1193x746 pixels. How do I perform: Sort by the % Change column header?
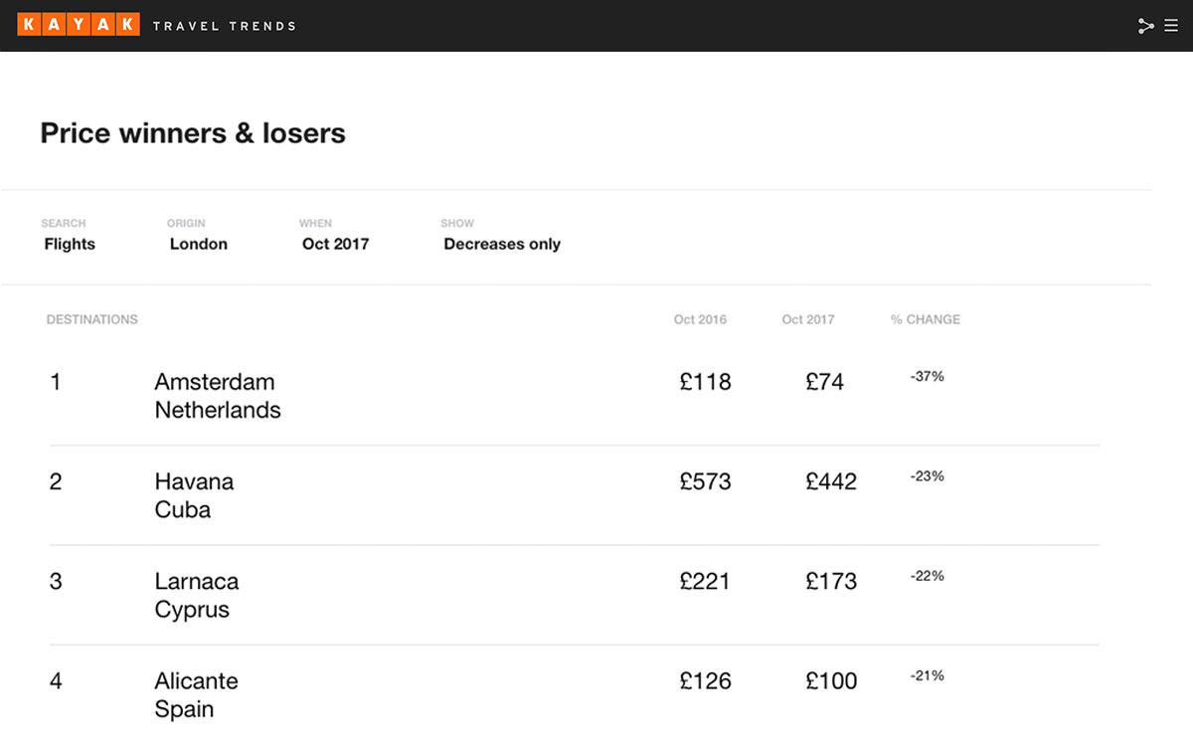pyautogui.click(x=926, y=319)
